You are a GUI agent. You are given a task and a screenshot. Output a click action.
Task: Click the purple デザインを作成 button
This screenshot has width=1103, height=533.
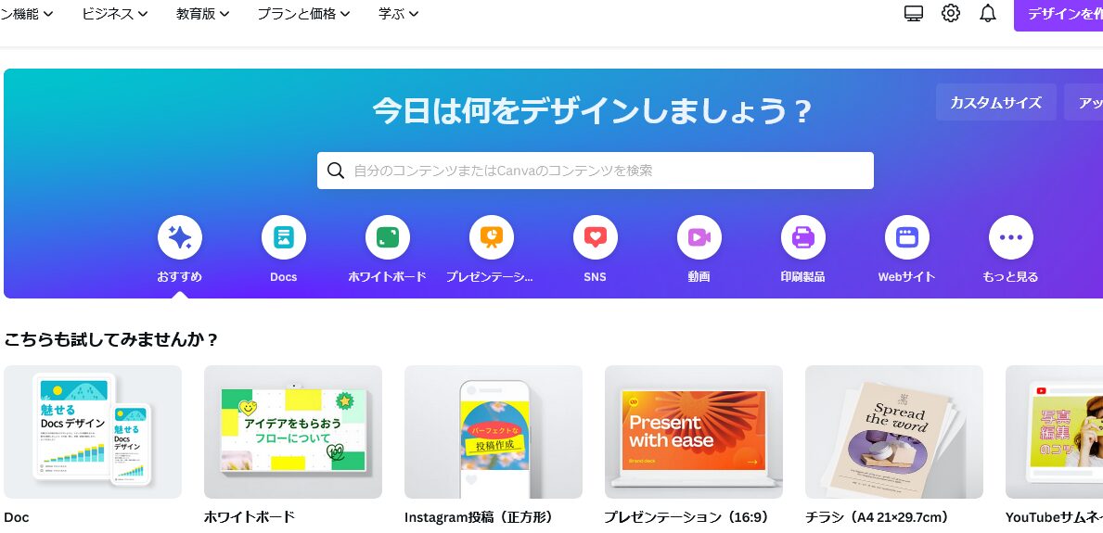[1058, 14]
